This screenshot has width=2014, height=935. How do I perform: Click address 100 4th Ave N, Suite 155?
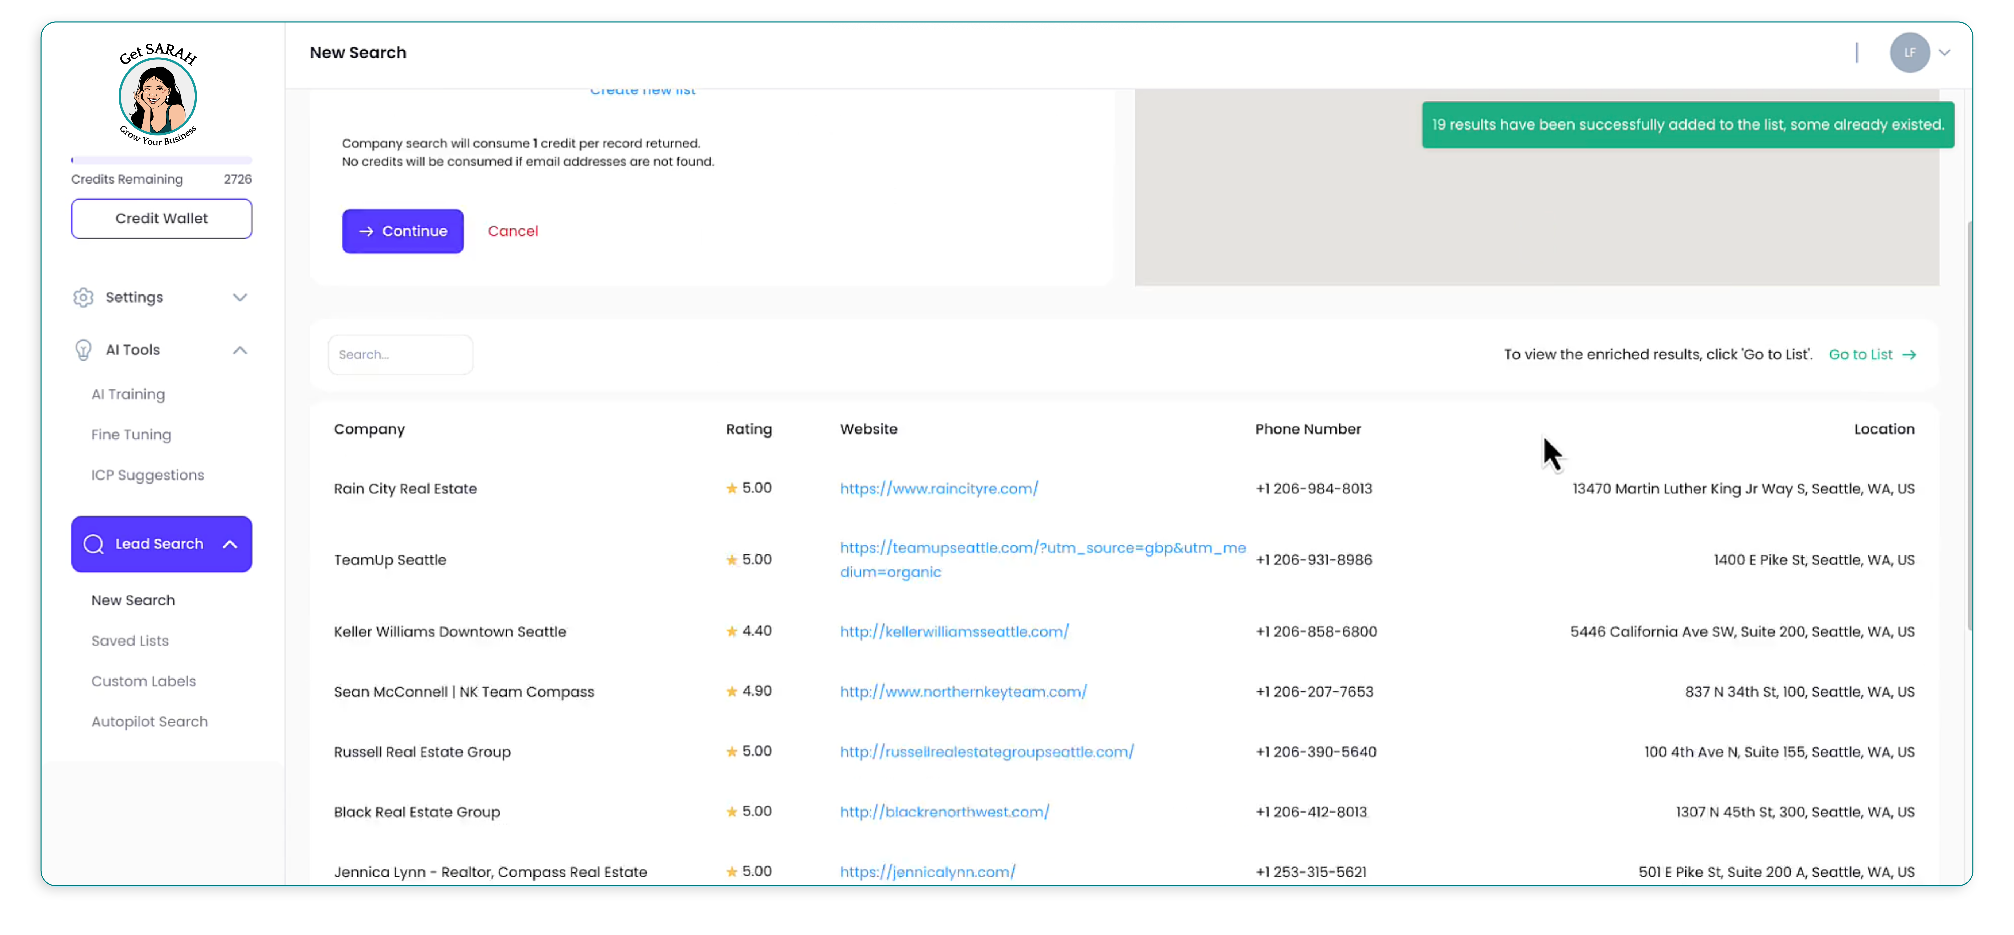point(1780,752)
